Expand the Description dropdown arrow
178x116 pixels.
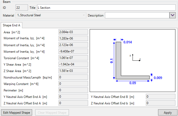(x=173, y=15)
